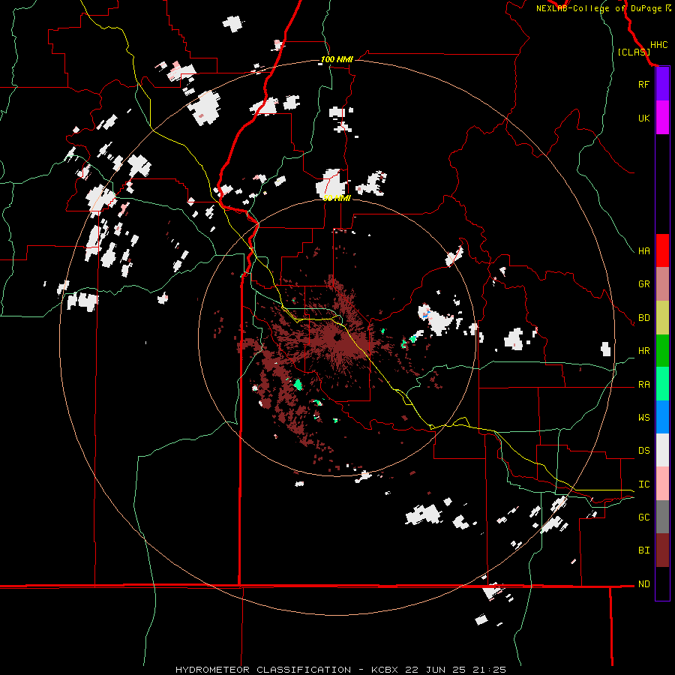Screen dimensions: 675x675
Task: Click the BD legend label
Action: pyautogui.click(x=643, y=318)
